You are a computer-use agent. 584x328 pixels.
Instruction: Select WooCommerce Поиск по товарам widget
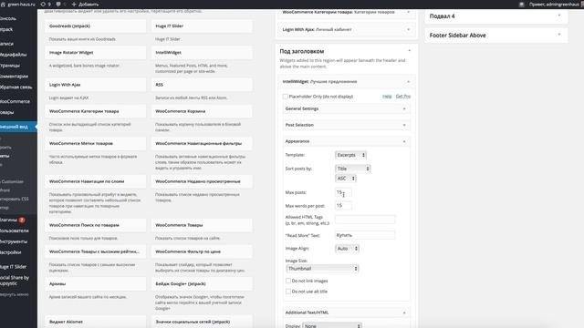tap(95, 225)
